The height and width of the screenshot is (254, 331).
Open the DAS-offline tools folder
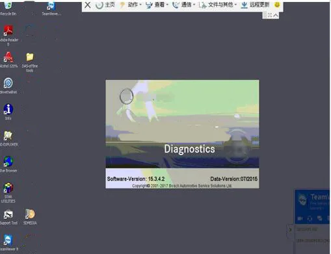click(x=30, y=62)
